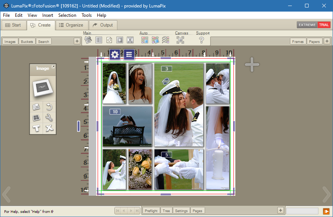This screenshot has width=333, height=217.
Task: Add a new page with the page-plus icon
Action: pyautogui.click(x=109, y=40)
